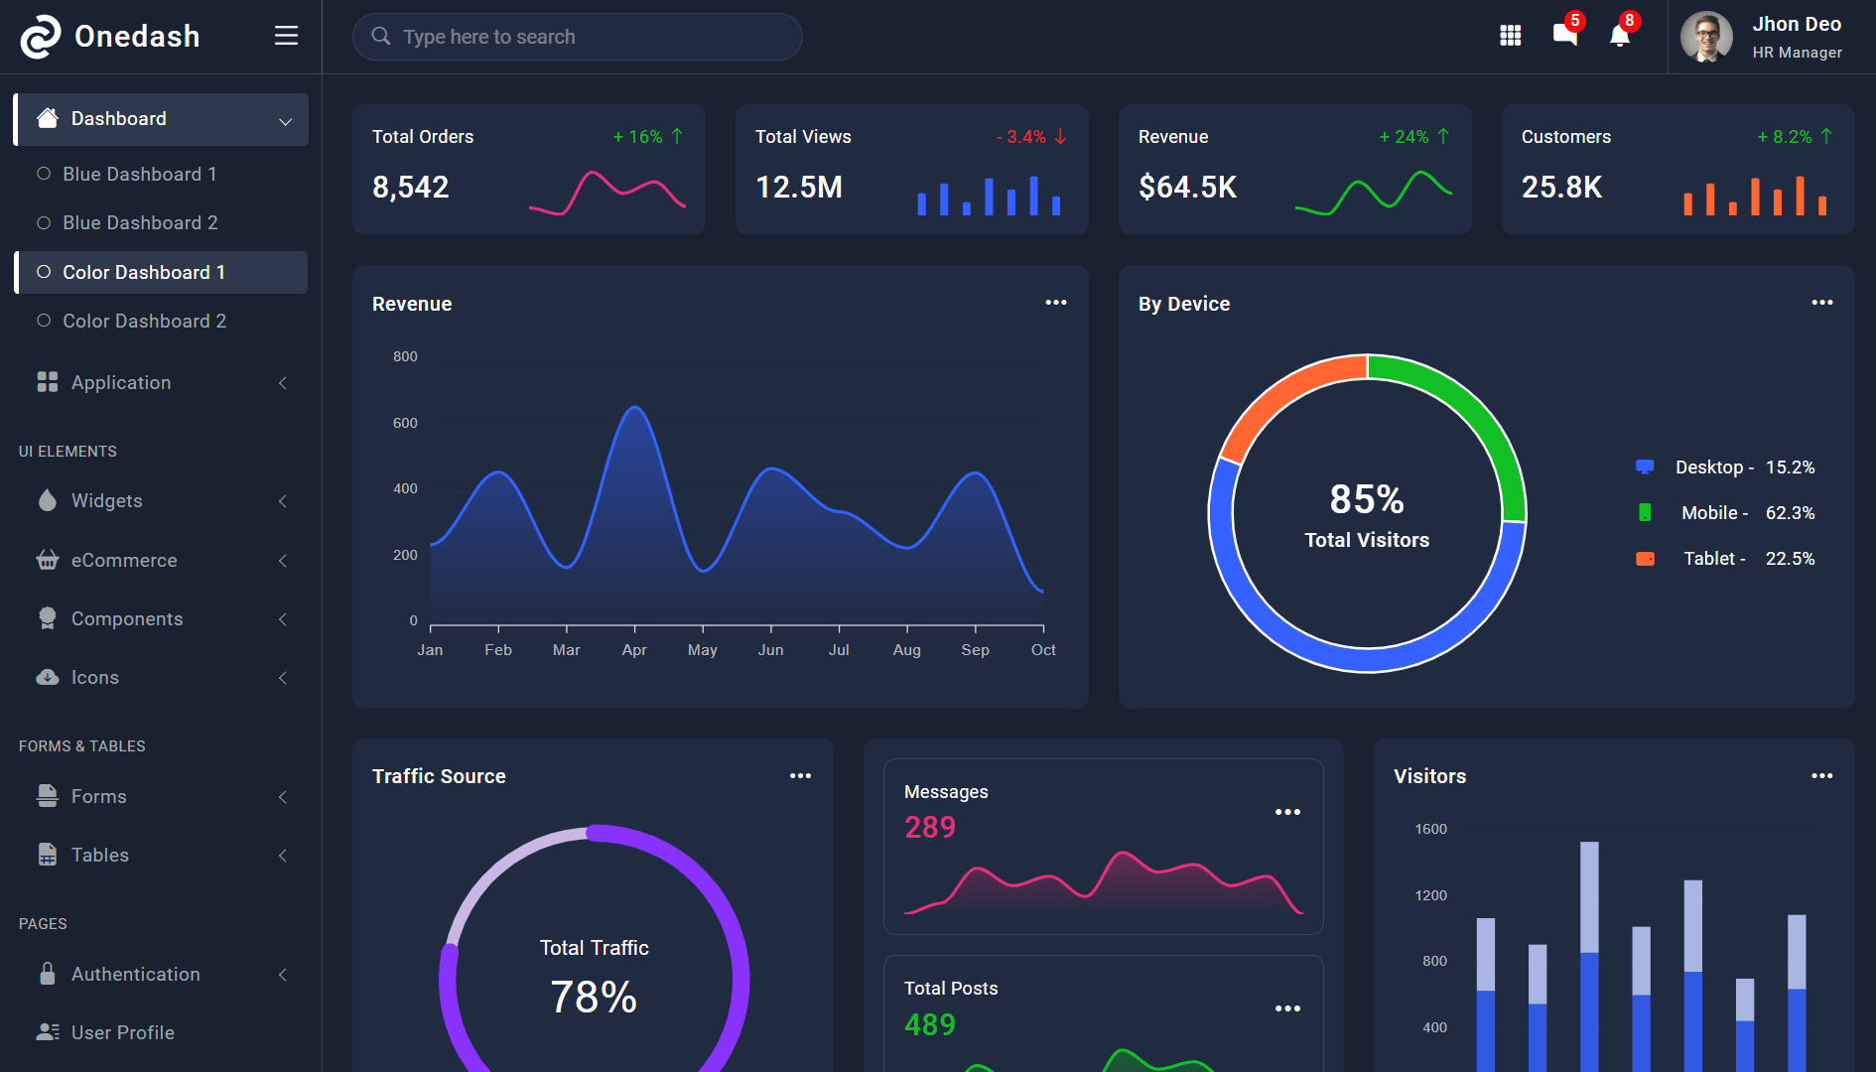
Task: Click the Type here to search field
Action: [x=577, y=37]
